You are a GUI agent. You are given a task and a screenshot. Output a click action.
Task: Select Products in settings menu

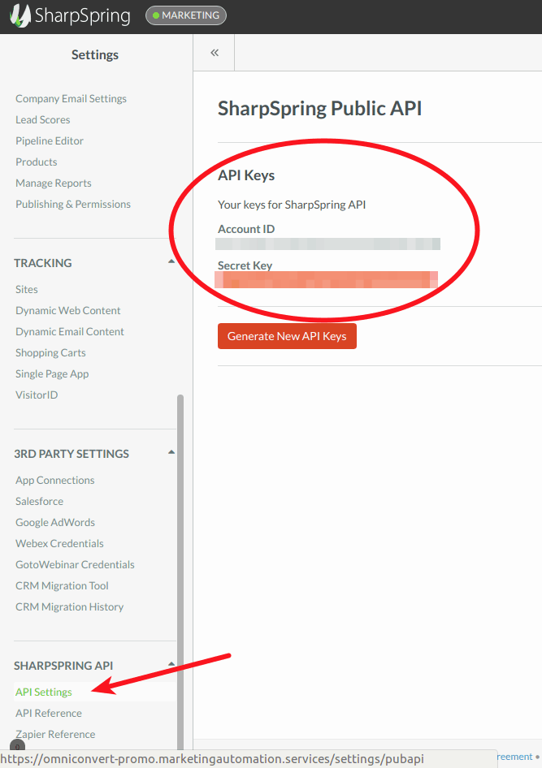point(37,162)
